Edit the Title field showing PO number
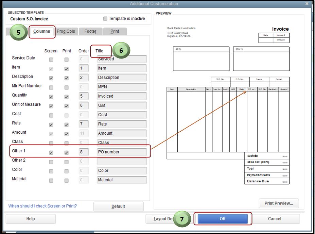The image size is (315, 234). [121, 152]
